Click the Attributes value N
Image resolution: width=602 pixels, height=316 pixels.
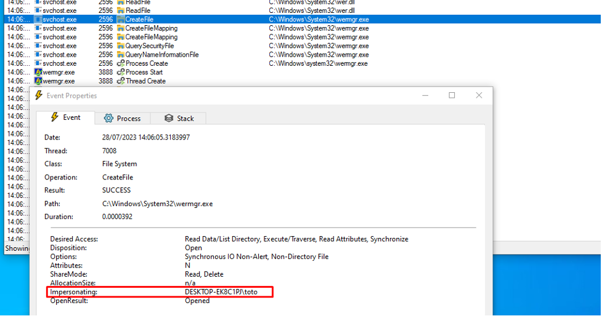point(187,266)
